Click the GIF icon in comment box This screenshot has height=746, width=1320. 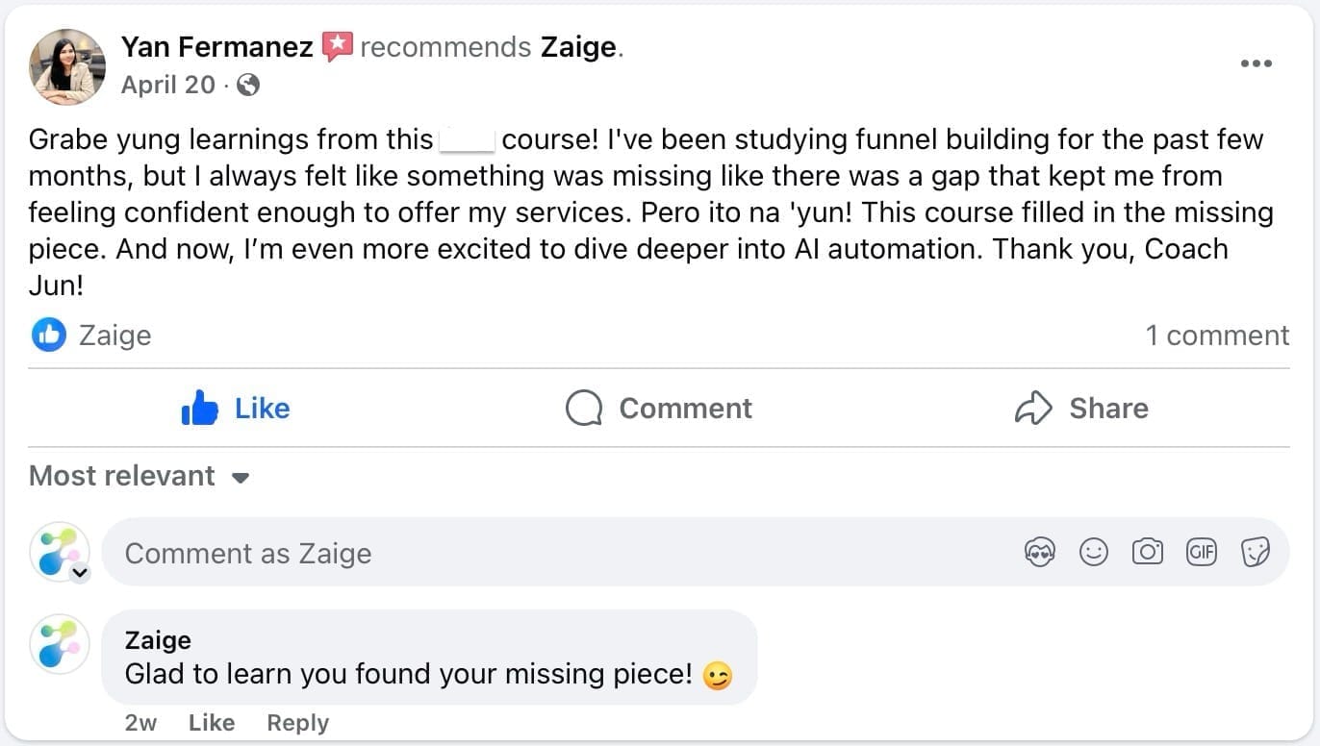pyautogui.click(x=1202, y=552)
